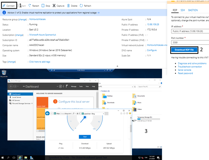Open the Action Center notification icon
This screenshot has height=160, width=209.
click(158, 158)
